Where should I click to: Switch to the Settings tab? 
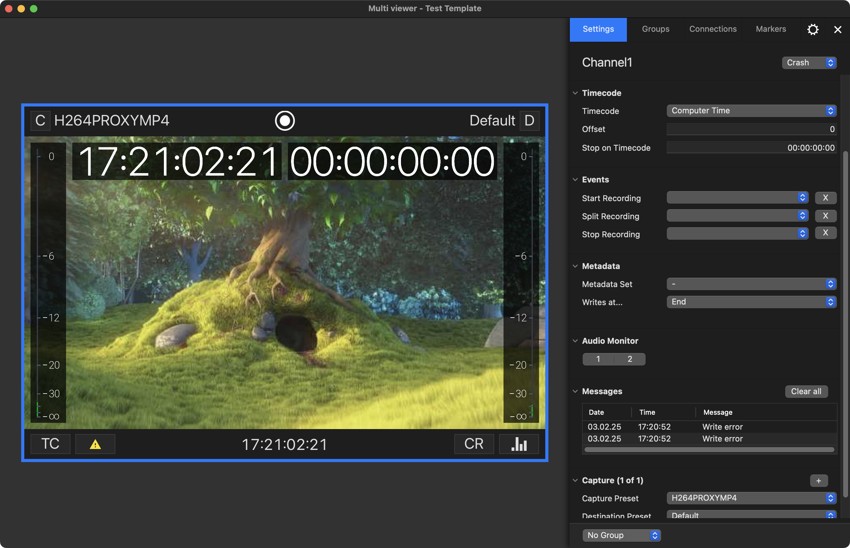pyautogui.click(x=598, y=29)
